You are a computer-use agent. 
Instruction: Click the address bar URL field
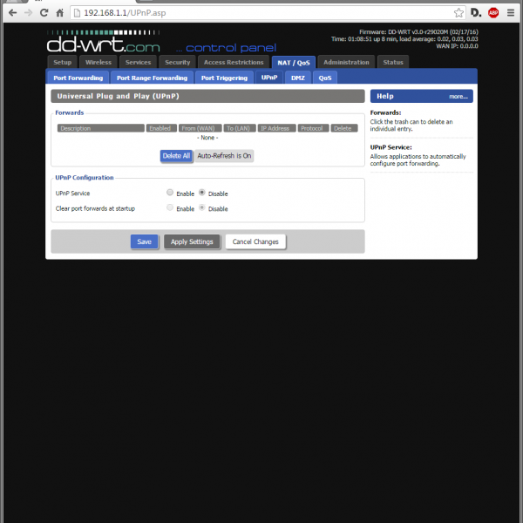(x=261, y=13)
